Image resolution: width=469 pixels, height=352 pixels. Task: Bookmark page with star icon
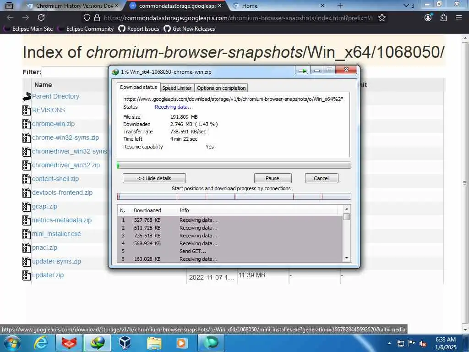coord(382,18)
